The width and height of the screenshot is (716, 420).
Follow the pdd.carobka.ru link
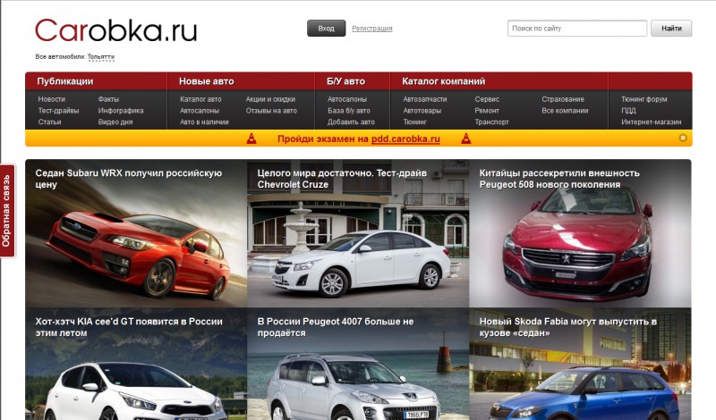[405, 139]
